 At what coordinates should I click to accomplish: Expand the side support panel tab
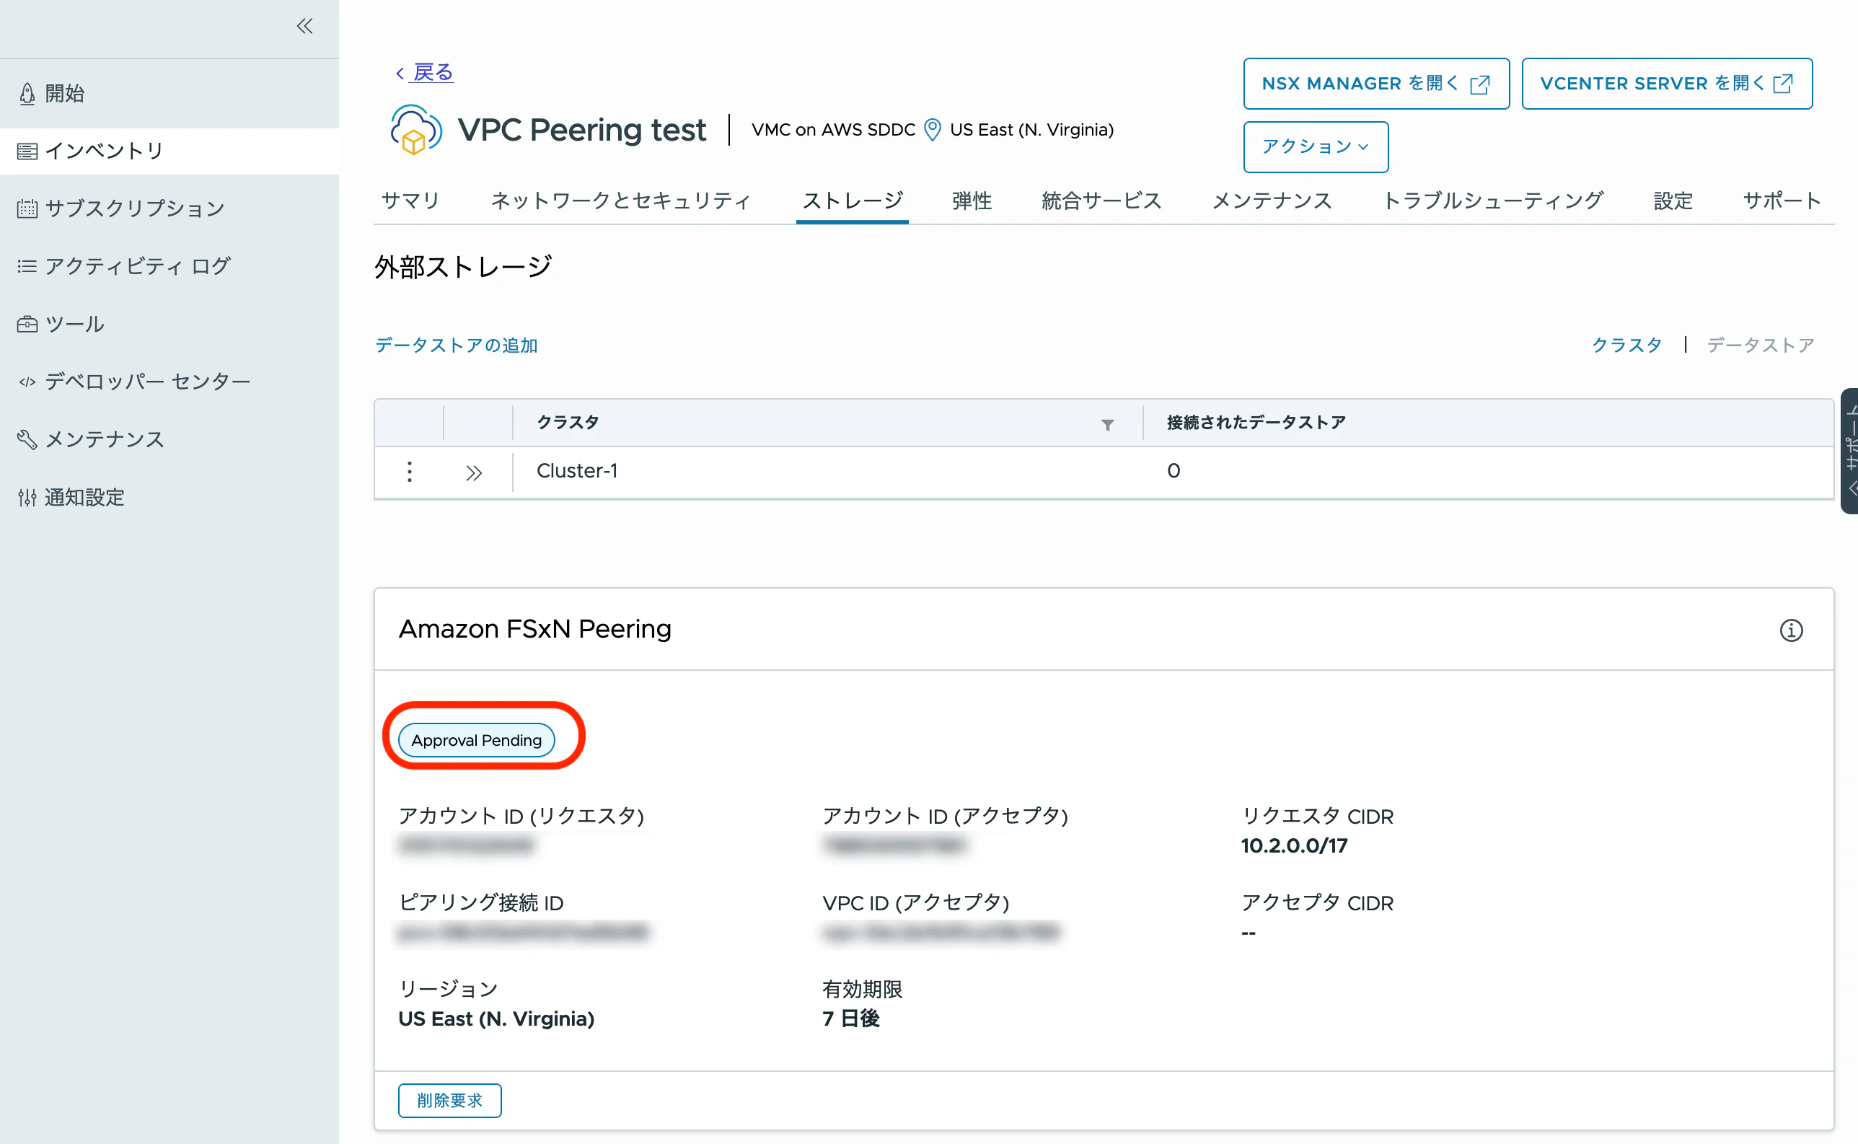point(1849,451)
